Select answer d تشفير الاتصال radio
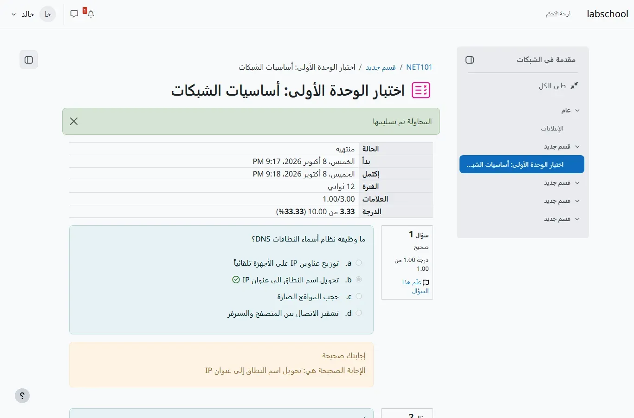 (x=359, y=313)
